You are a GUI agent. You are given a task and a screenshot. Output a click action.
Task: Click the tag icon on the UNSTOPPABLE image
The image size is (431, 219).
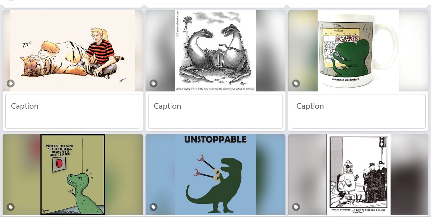pos(153,207)
